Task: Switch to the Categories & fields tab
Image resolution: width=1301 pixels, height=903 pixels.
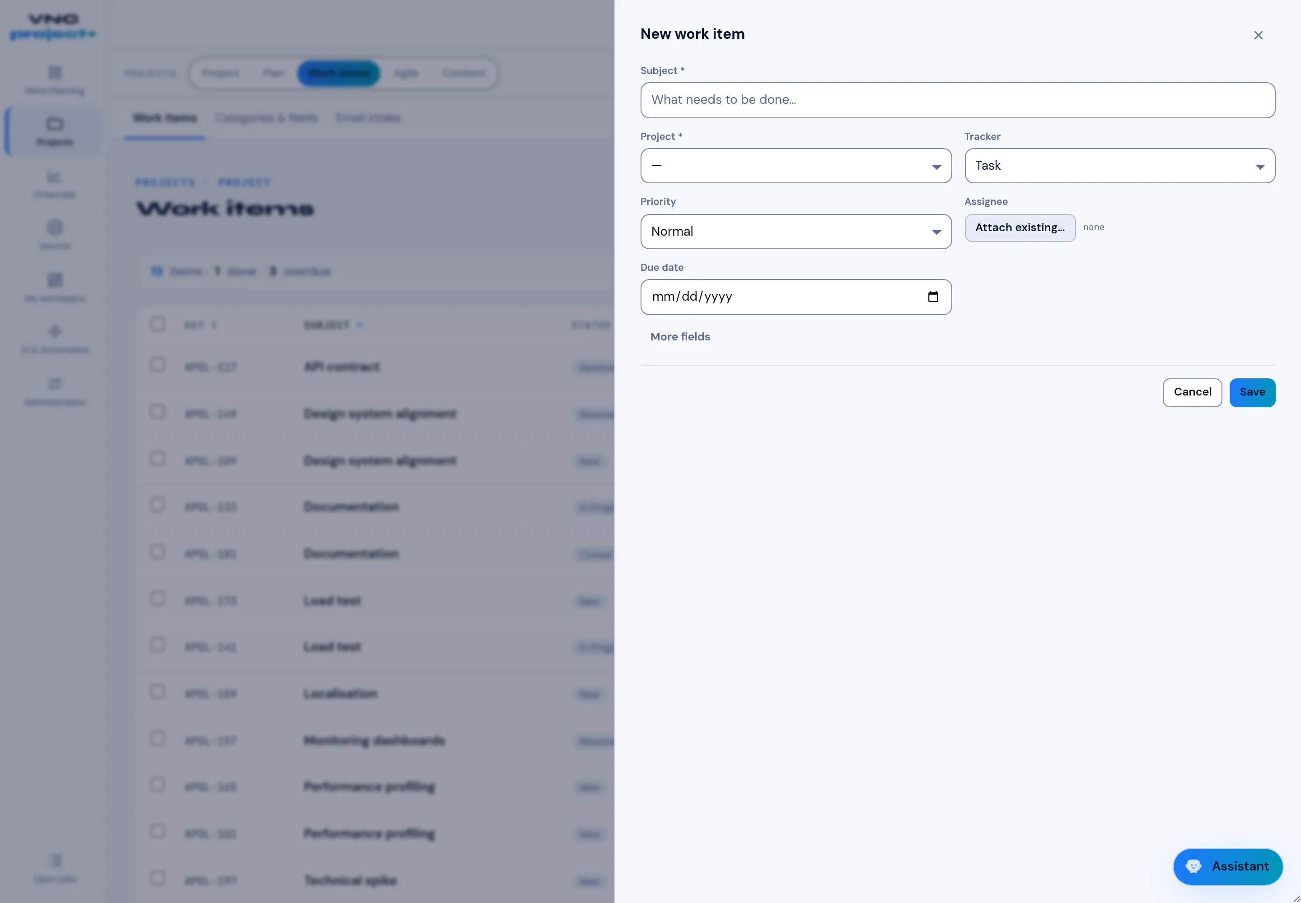Action: [x=266, y=118]
